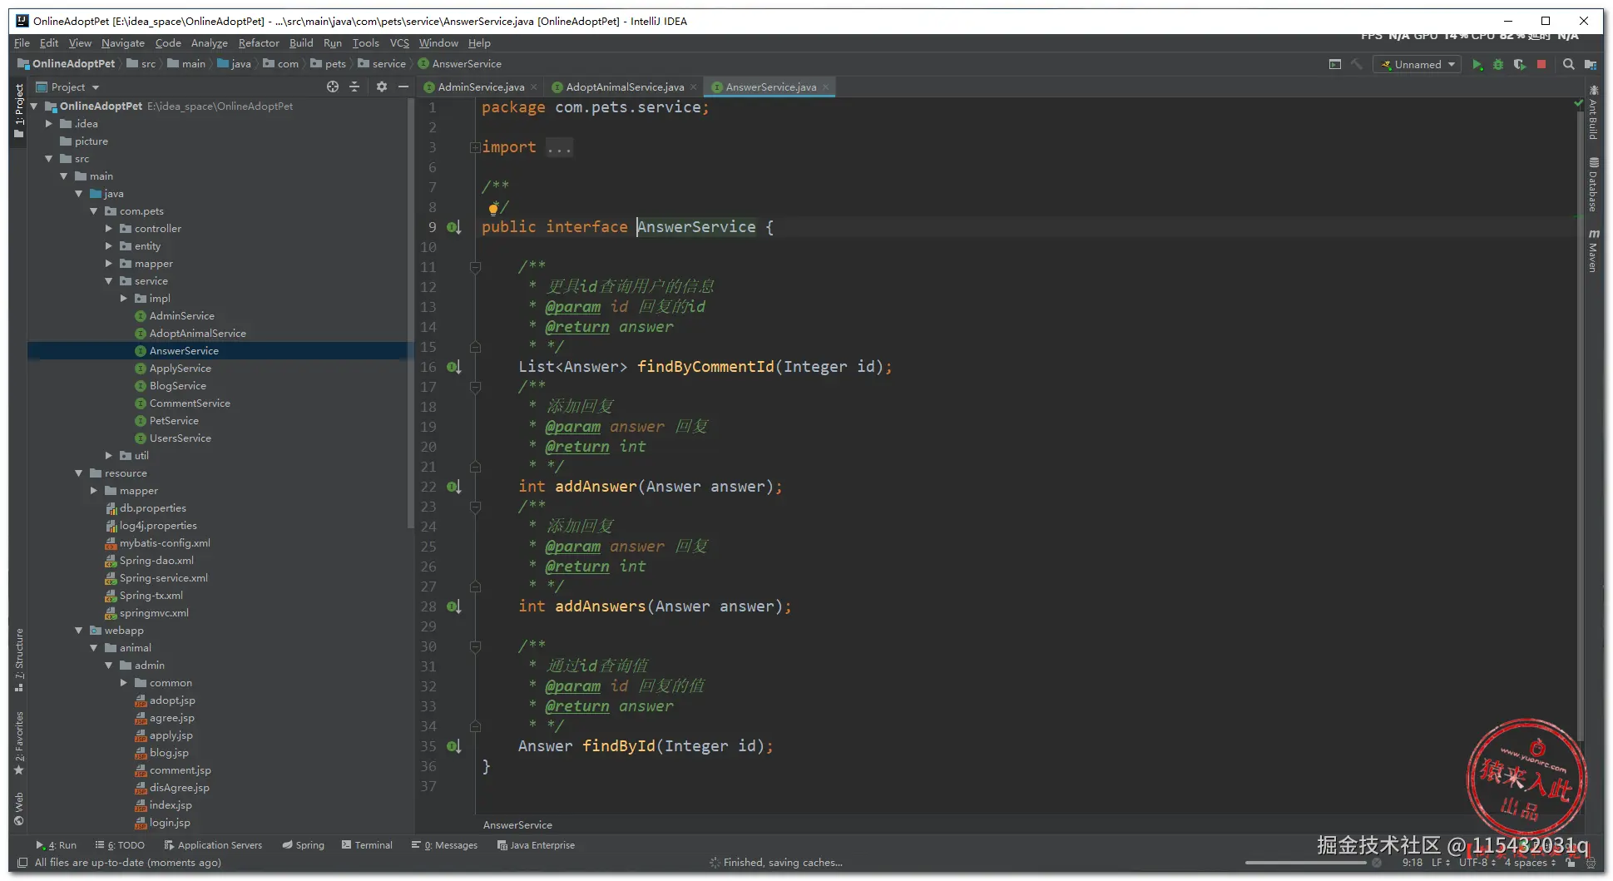Toggle fold of the import block
The image size is (1613, 881).
474,148
